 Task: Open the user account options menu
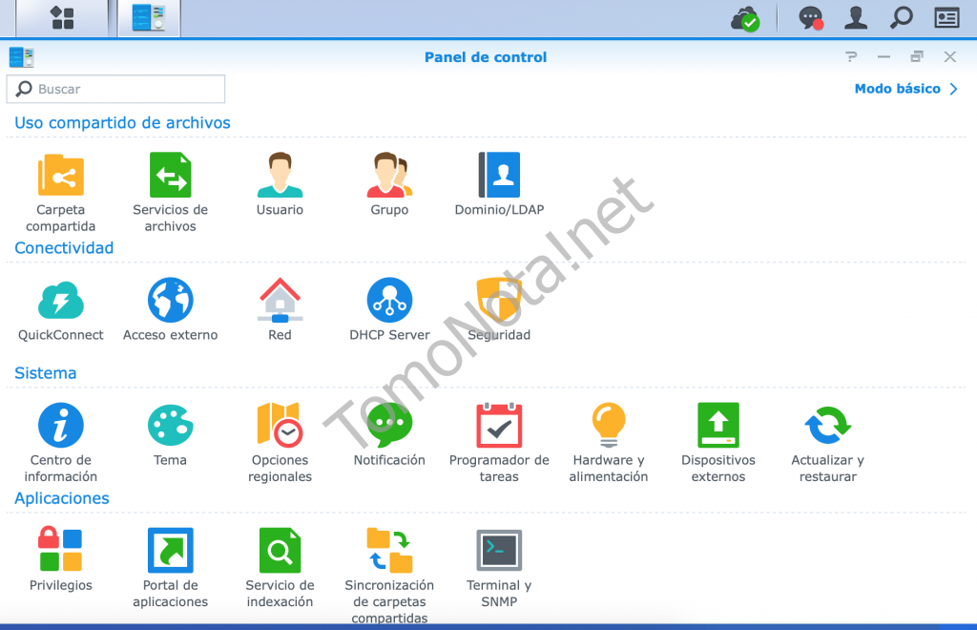click(857, 18)
